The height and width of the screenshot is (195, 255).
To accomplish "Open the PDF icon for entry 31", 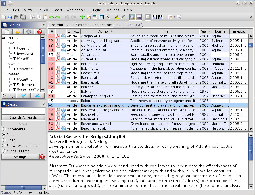I will click(x=58, y=36).
